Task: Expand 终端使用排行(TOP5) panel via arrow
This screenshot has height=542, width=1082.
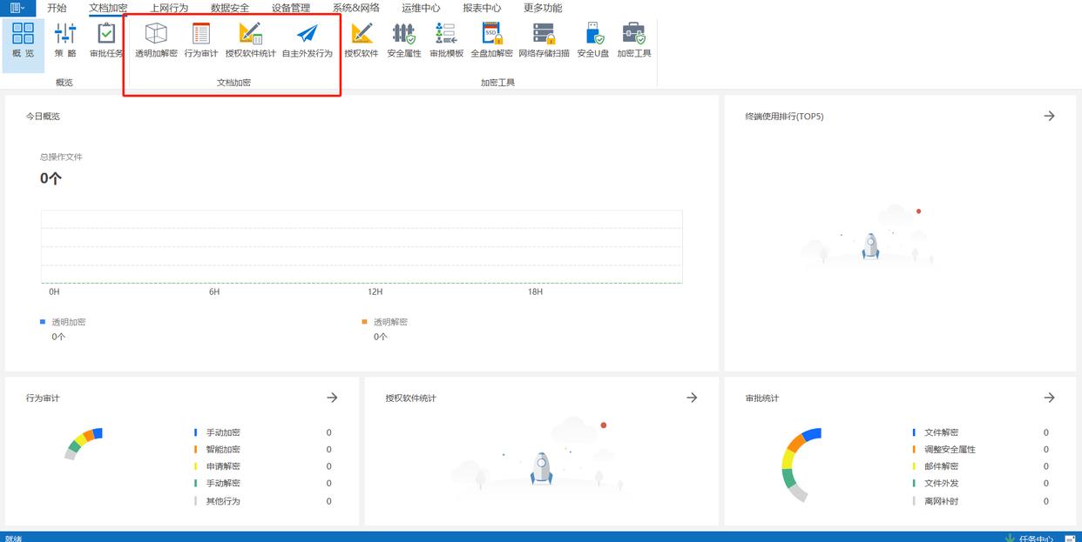Action: pos(1049,116)
